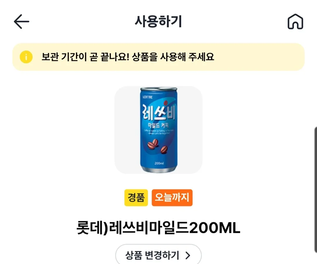
Task: Open the 상품 변경하기 product change selector
Action: 158,255
